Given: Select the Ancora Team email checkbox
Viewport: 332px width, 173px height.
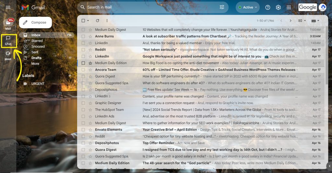Looking at the screenshot, I should 83,70.
